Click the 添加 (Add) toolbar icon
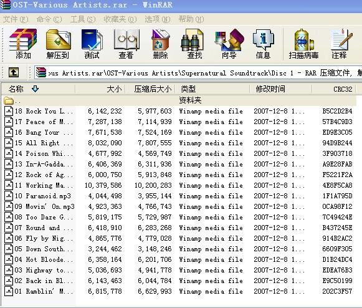 23,44
